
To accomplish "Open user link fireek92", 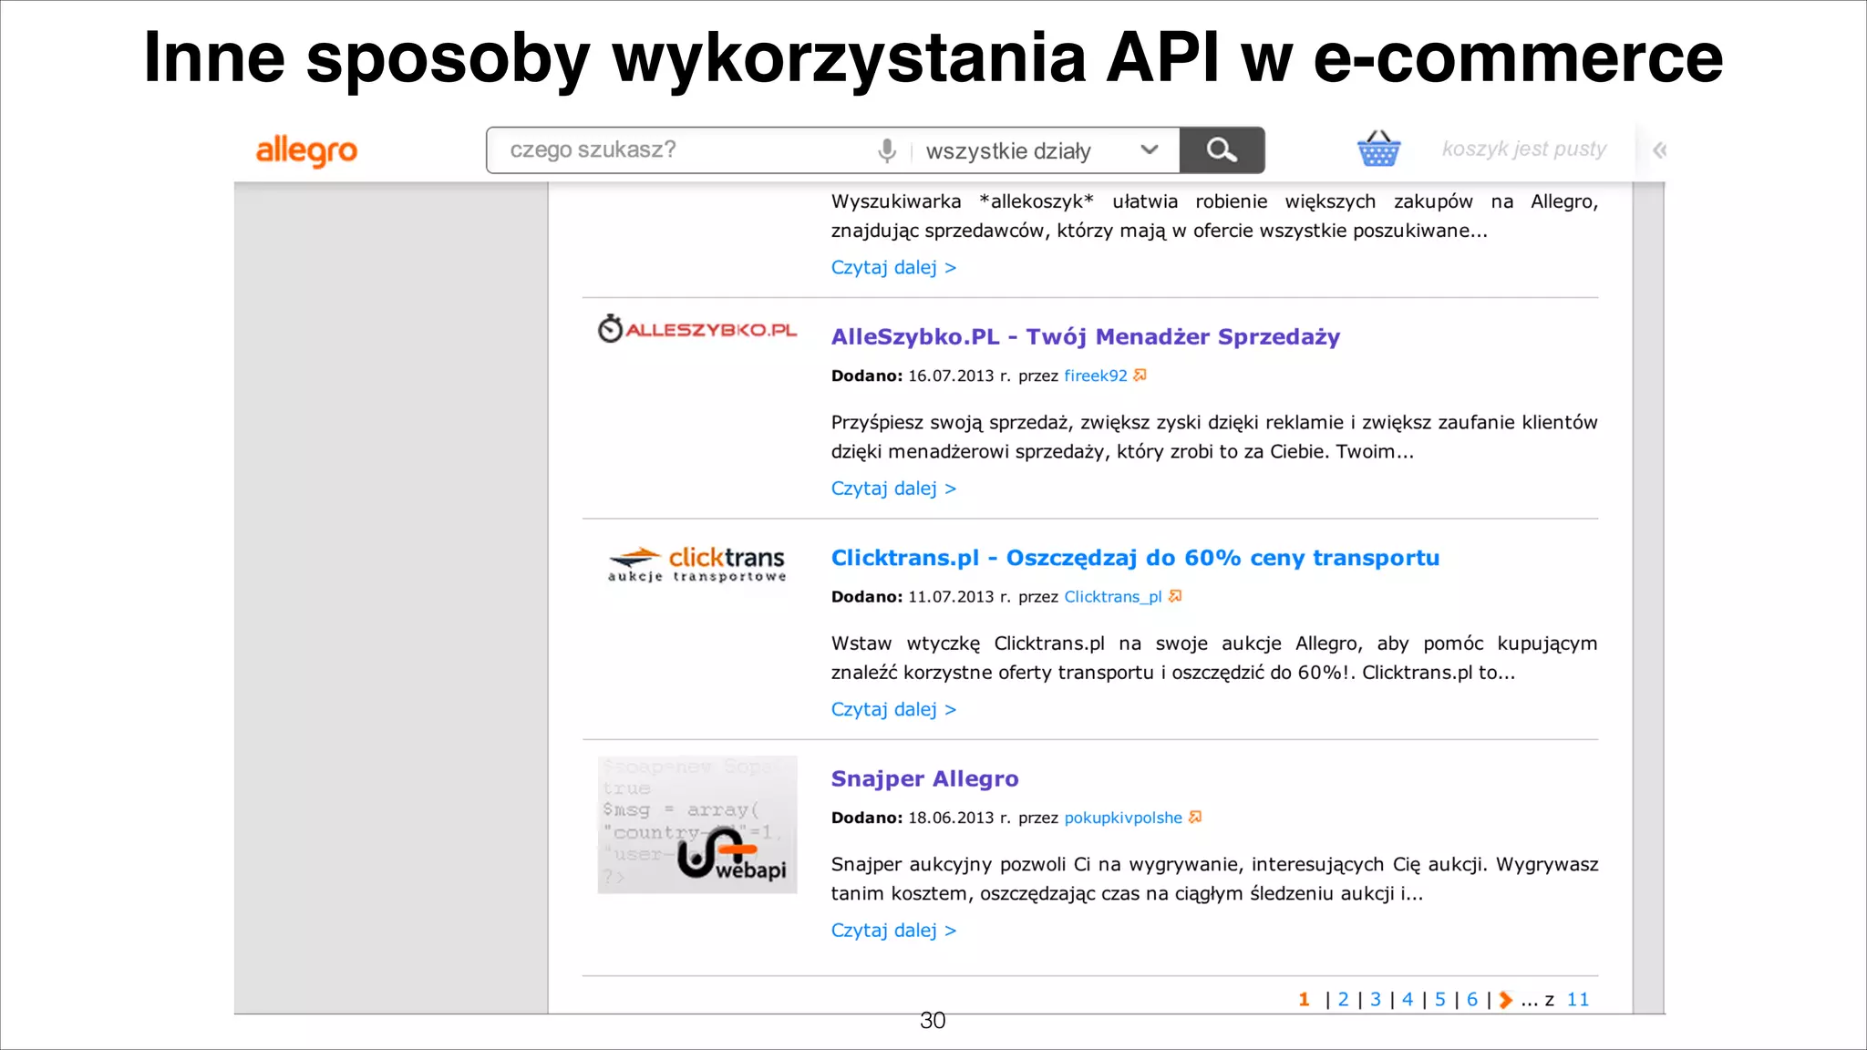I will pos(1096,376).
